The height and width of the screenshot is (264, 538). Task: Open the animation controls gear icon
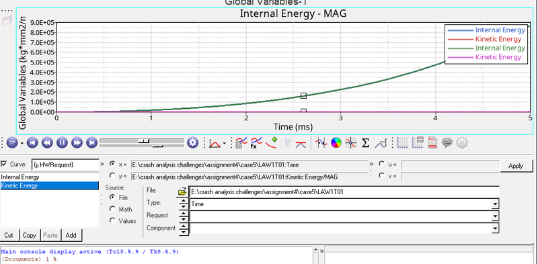point(193,142)
